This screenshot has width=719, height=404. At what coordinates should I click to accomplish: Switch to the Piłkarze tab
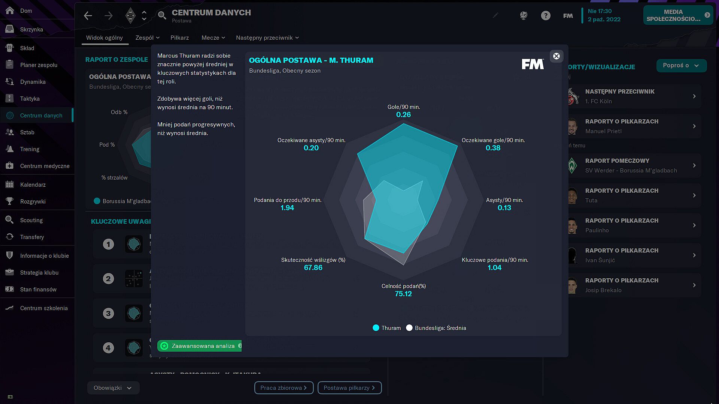point(179,38)
